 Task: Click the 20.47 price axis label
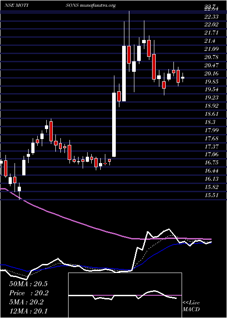pos(212,65)
